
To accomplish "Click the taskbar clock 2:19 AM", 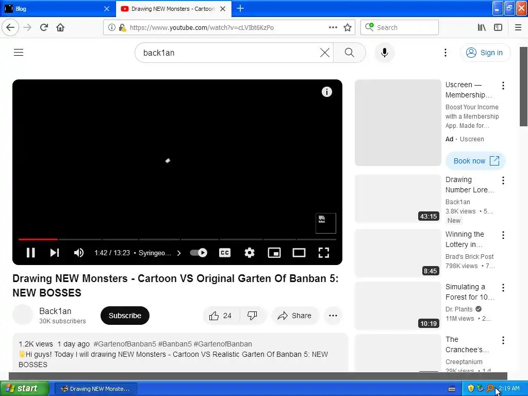I will (x=509, y=388).
